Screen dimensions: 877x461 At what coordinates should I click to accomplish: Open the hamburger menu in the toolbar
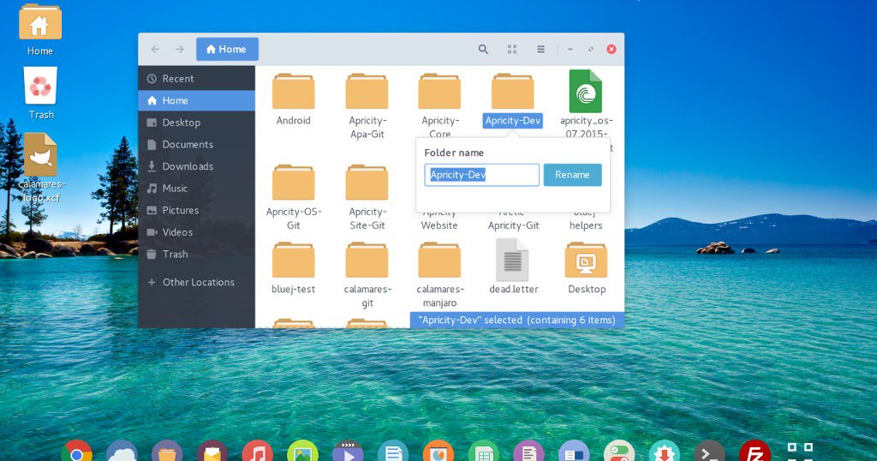(541, 49)
